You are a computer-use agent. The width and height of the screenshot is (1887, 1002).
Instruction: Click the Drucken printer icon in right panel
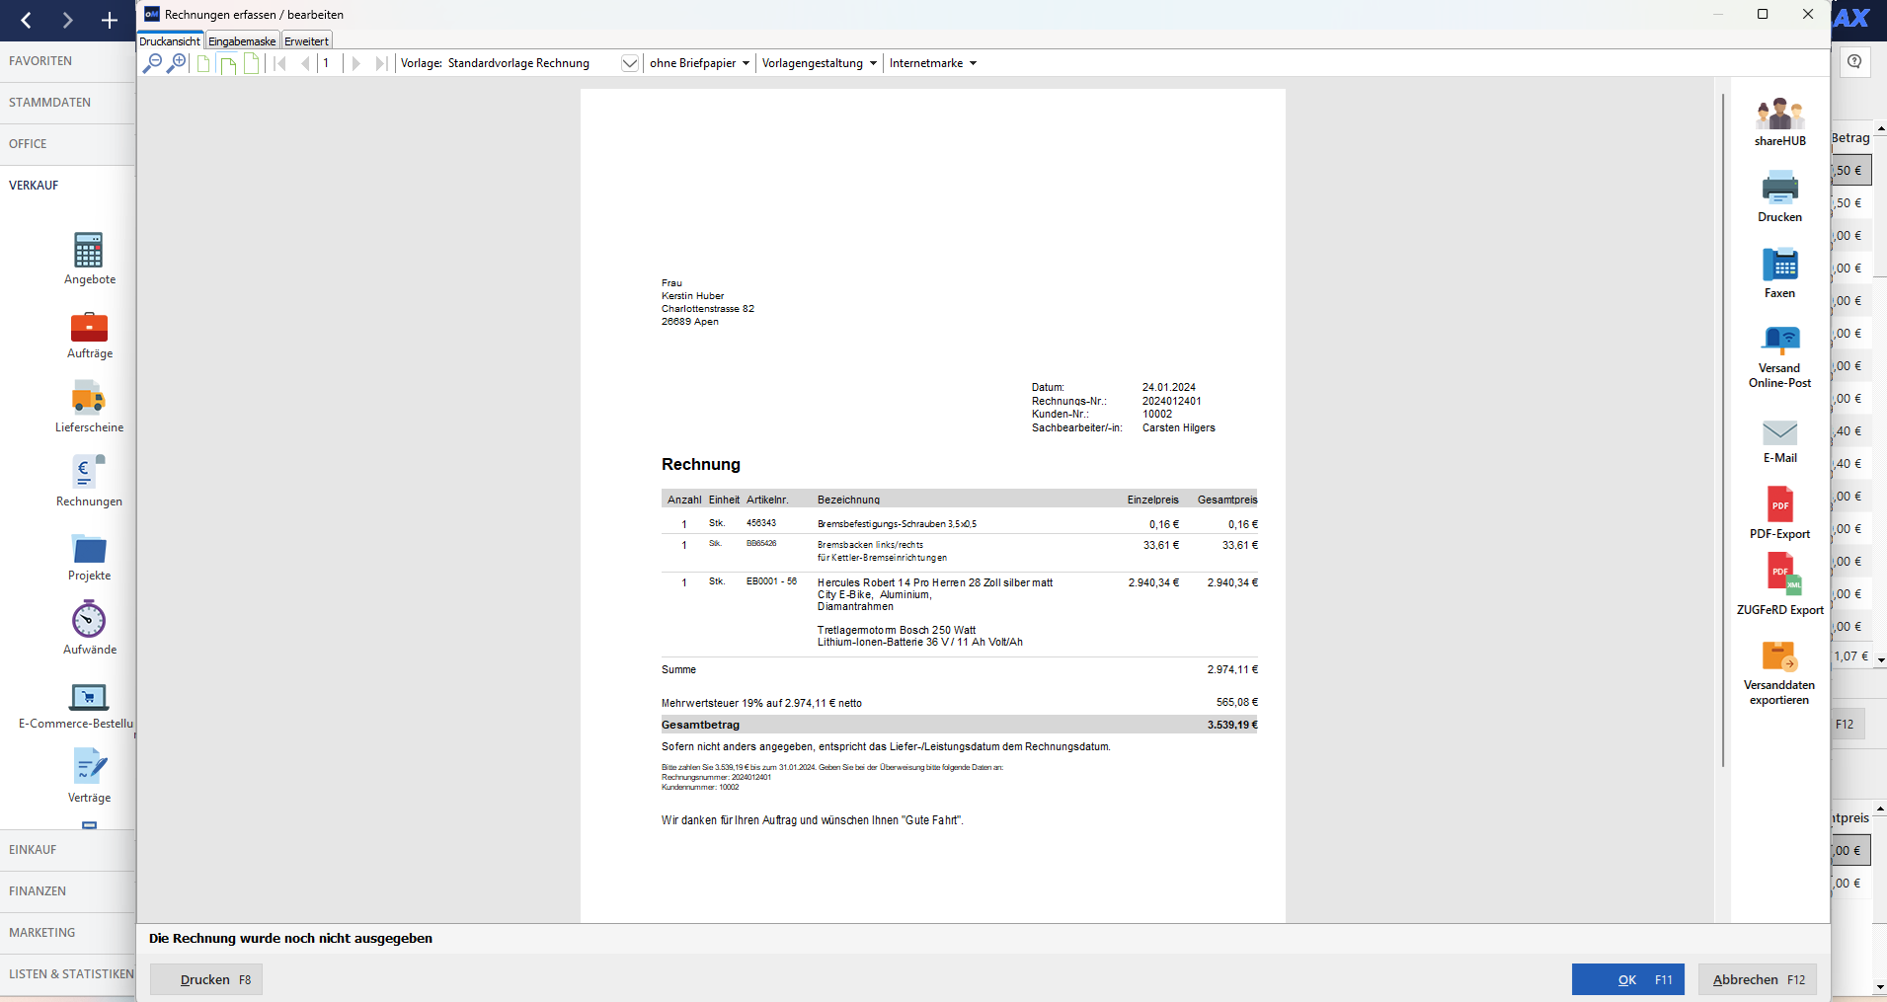(1779, 196)
